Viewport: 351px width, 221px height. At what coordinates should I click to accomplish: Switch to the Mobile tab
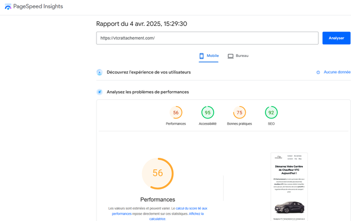pyautogui.click(x=208, y=56)
